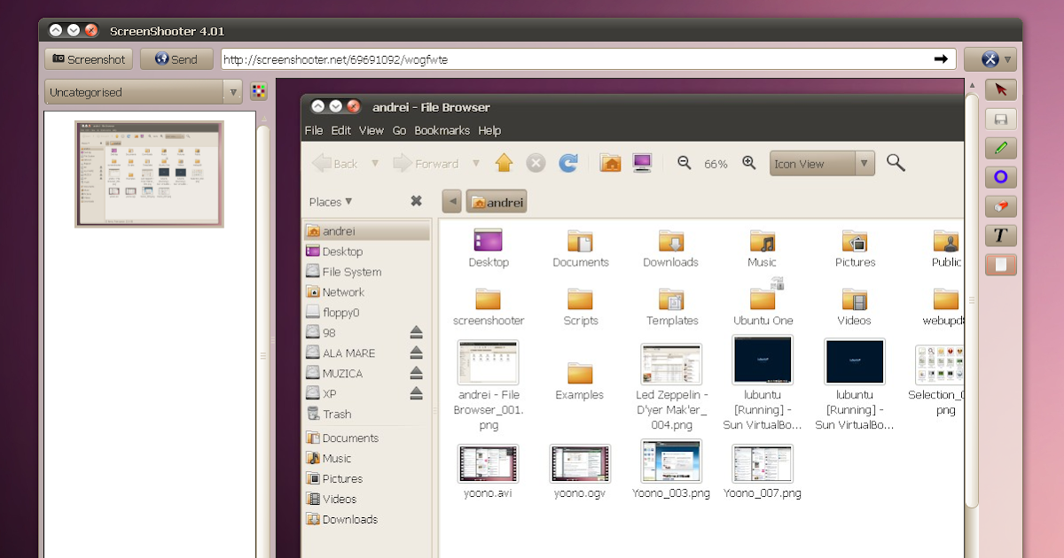Click the Screenshot button

[x=89, y=58]
